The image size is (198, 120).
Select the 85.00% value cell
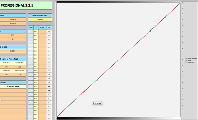[x=13, y=19]
